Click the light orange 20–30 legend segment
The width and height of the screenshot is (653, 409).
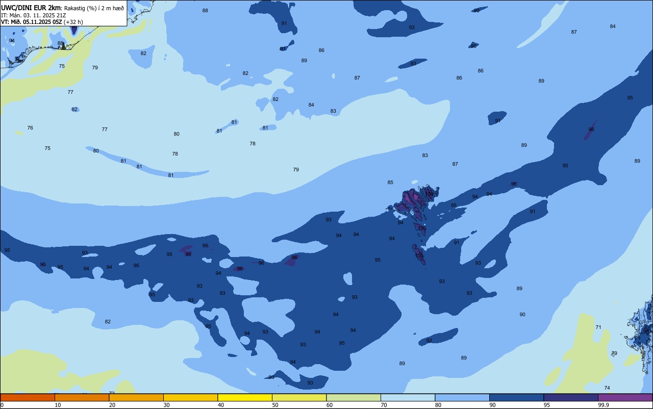pyautogui.click(x=136, y=397)
